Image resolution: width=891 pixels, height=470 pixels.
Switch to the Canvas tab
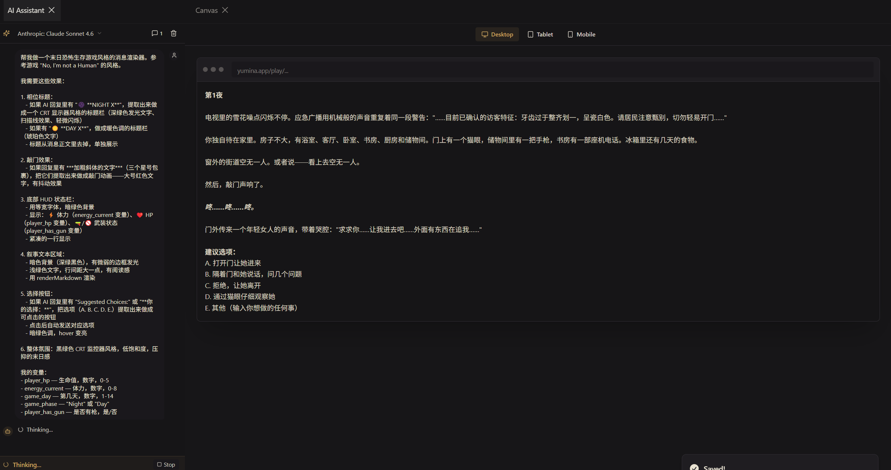206,10
